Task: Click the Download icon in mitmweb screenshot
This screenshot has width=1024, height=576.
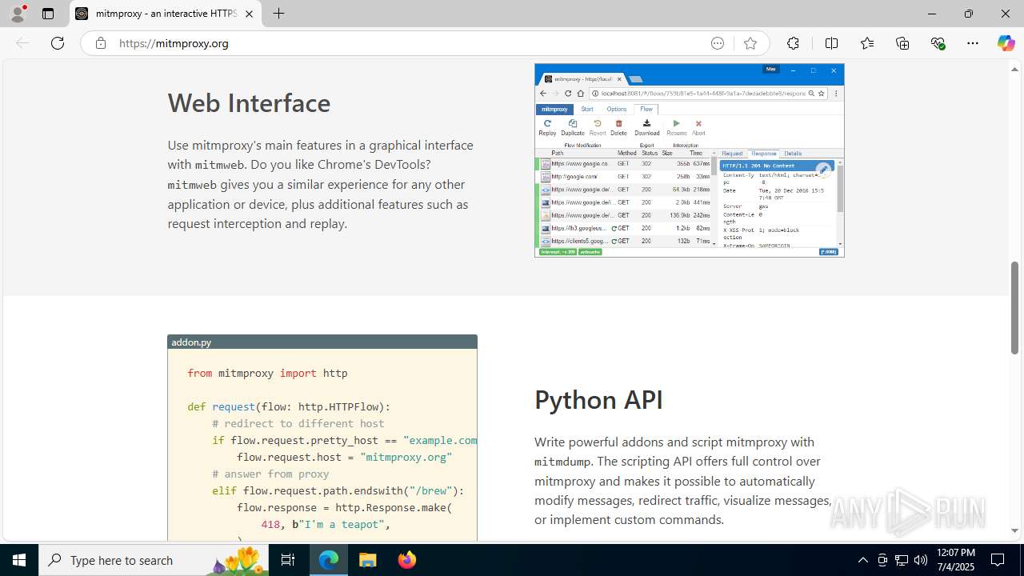Action: (x=646, y=128)
